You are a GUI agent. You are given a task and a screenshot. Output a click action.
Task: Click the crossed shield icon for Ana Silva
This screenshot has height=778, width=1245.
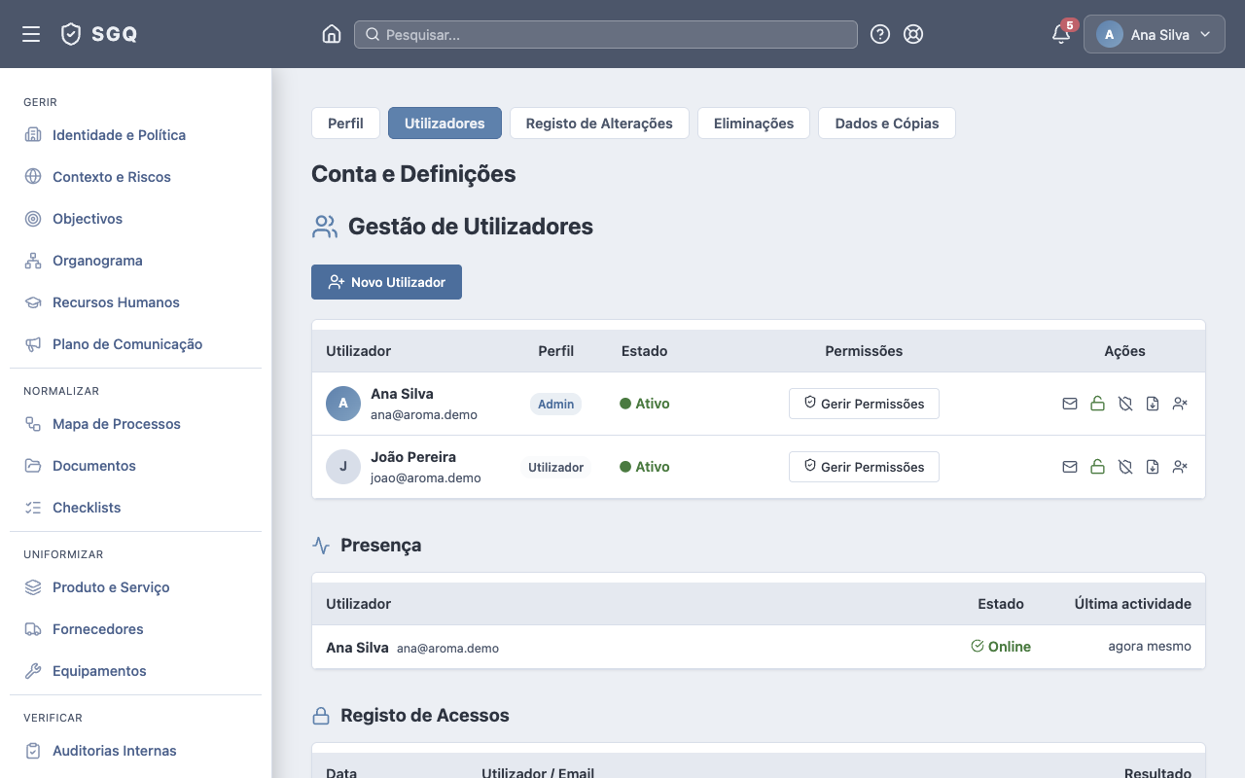[1125, 404]
